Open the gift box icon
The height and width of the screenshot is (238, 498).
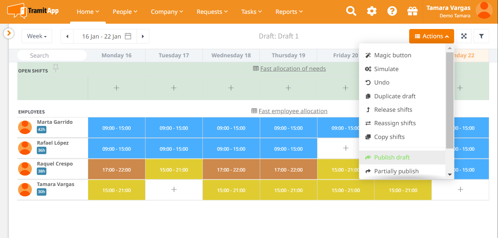point(412,11)
